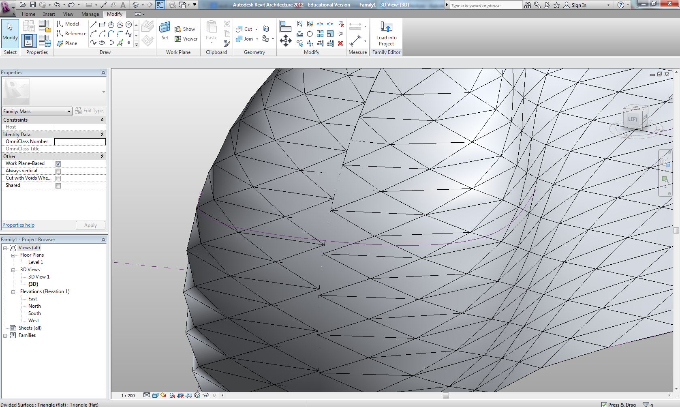The width and height of the screenshot is (680, 407).
Task: Expand the Families tree node
Action: point(5,336)
